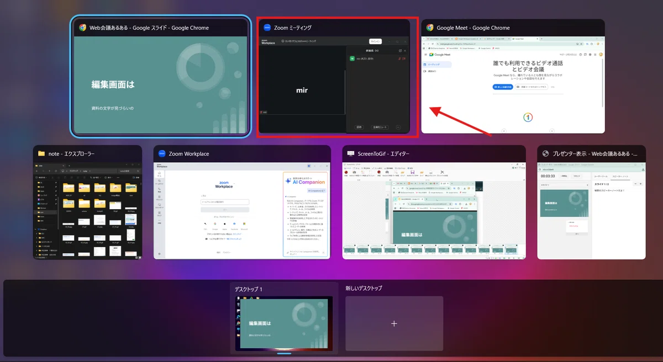This screenshot has width=663, height=362.
Task: Click the folder icon of note エクスプローラー window
Action: [41, 154]
